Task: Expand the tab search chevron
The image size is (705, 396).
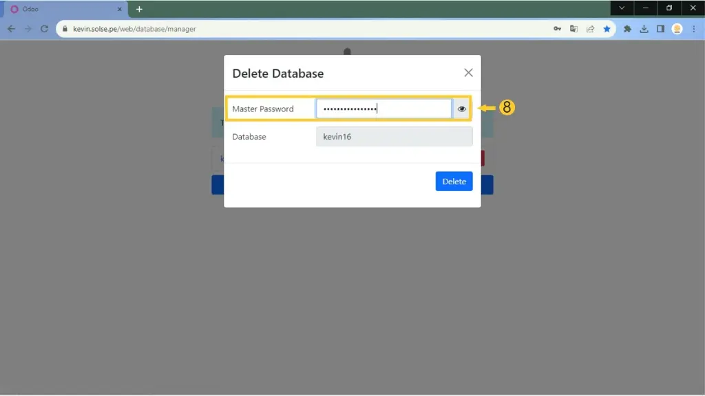Action: pos(622,8)
